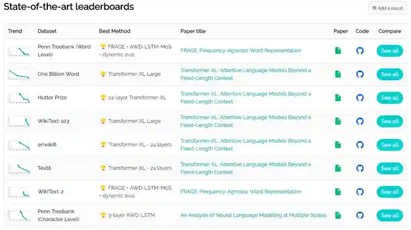Open paper icon for Penn Treebank Word Level

click(338, 51)
